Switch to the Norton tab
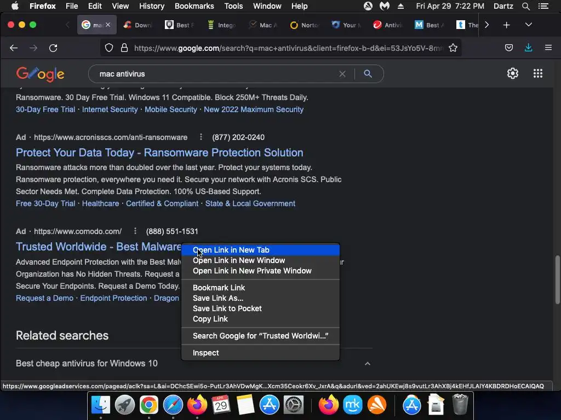This screenshot has width=561, height=420. click(305, 25)
